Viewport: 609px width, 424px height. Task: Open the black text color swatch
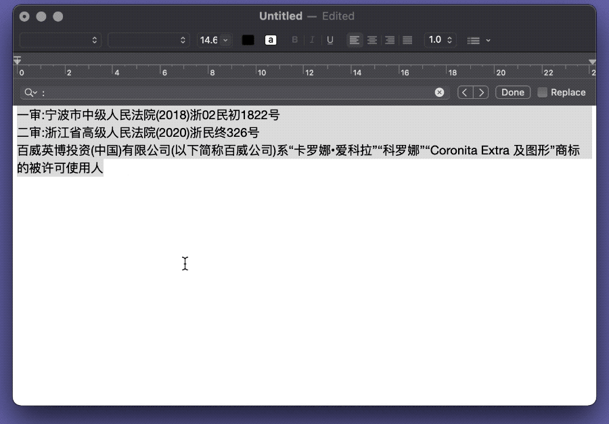(248, 40)
